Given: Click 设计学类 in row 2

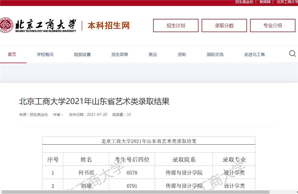Looking at the screenshot, I should [x=234, y=186].
